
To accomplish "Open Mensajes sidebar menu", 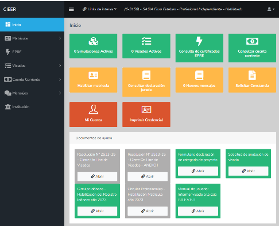I will (x=32, y=93).
